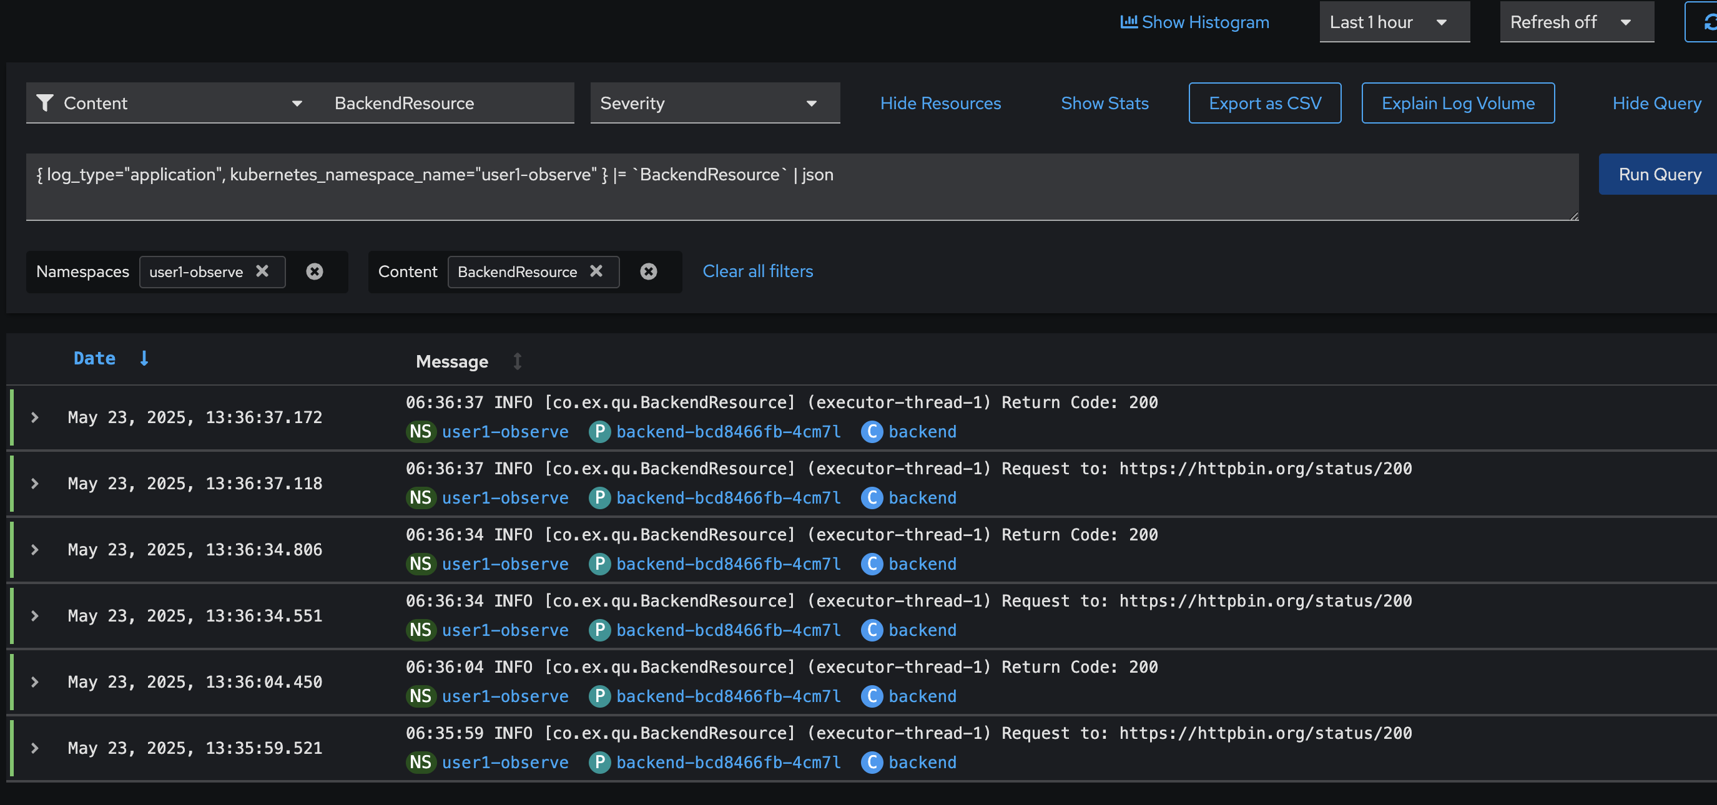Click Show Stats toggle link
This screenshot has height=805, width=1717.
coord(1104,102)
